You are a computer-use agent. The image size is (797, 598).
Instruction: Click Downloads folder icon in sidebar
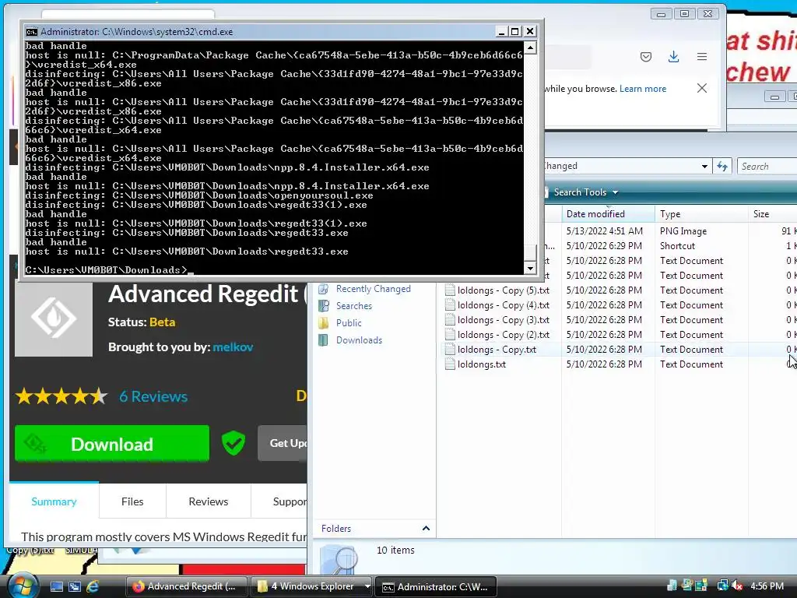(323, 340)
